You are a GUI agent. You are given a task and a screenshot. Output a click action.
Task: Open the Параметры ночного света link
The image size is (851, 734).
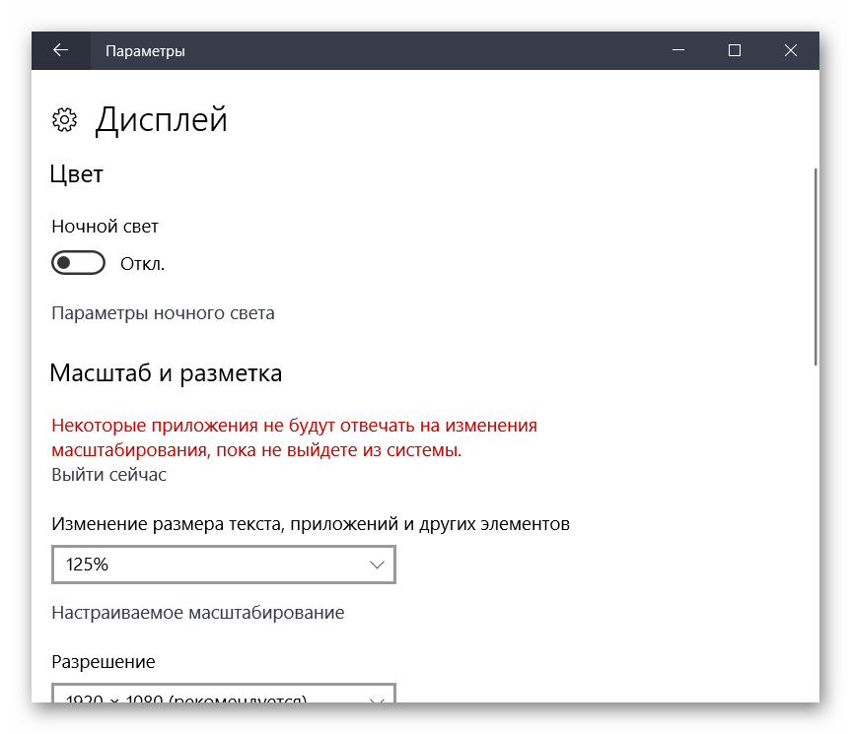[163, 313]
